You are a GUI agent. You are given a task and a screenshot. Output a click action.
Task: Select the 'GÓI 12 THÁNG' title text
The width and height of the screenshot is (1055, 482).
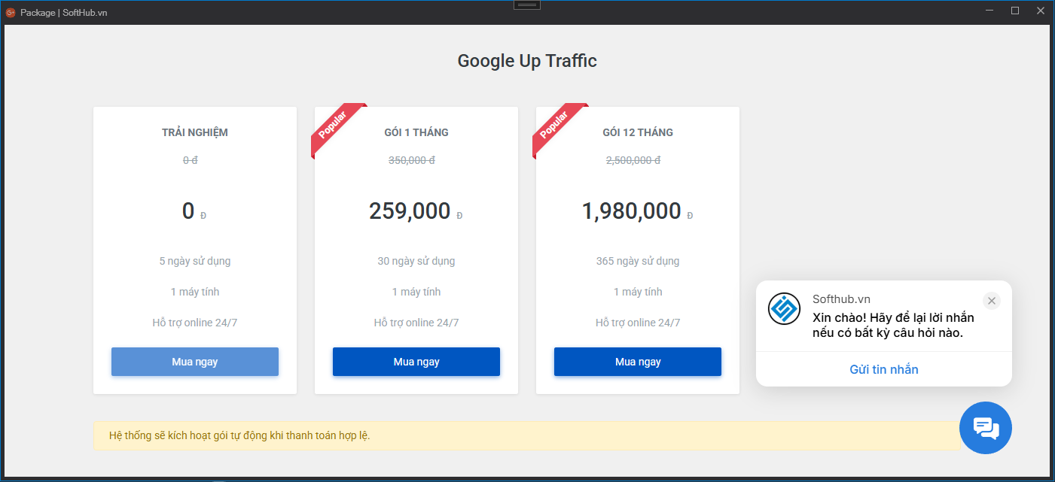click(x=638, y=132)
